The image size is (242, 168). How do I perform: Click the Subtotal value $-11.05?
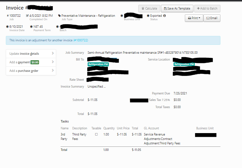click(92, 100)
